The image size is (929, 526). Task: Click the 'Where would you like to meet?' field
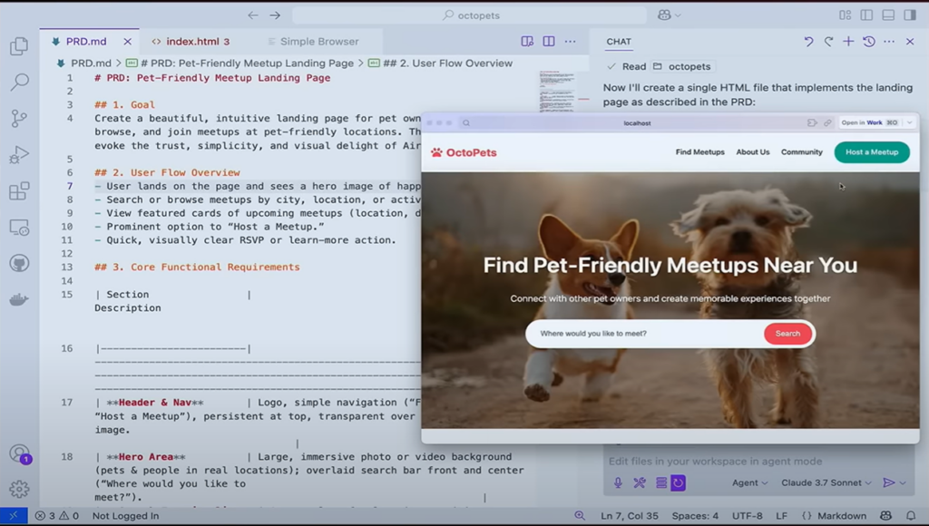coord(644,334)
